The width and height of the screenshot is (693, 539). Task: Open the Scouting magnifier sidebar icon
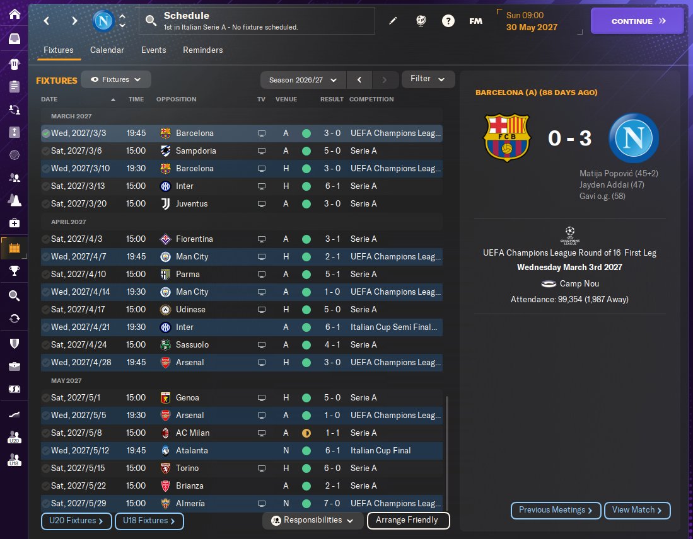[14, 295]
